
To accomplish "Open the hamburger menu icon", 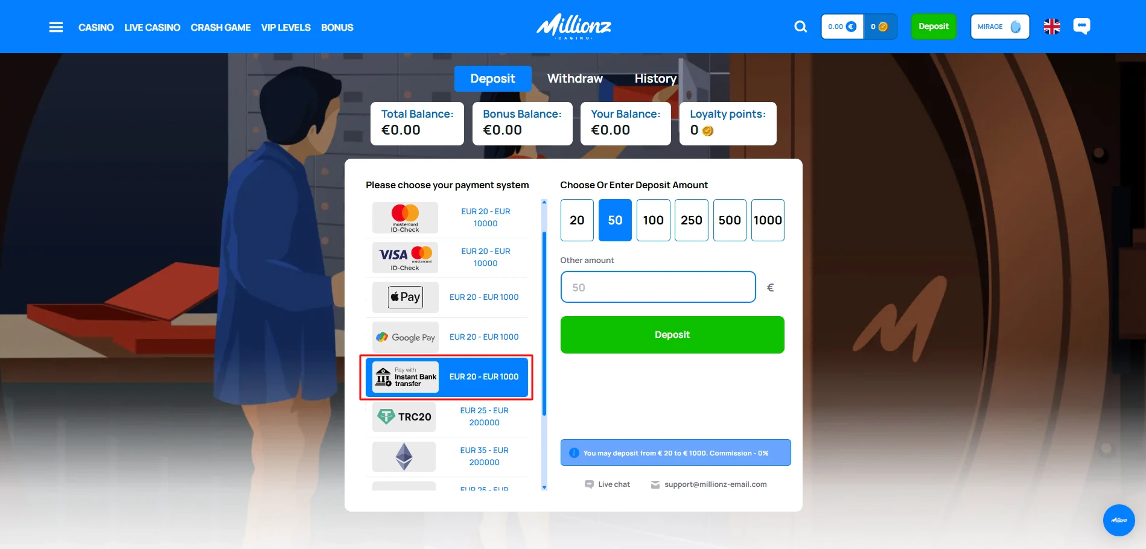I will pos(56,27).
